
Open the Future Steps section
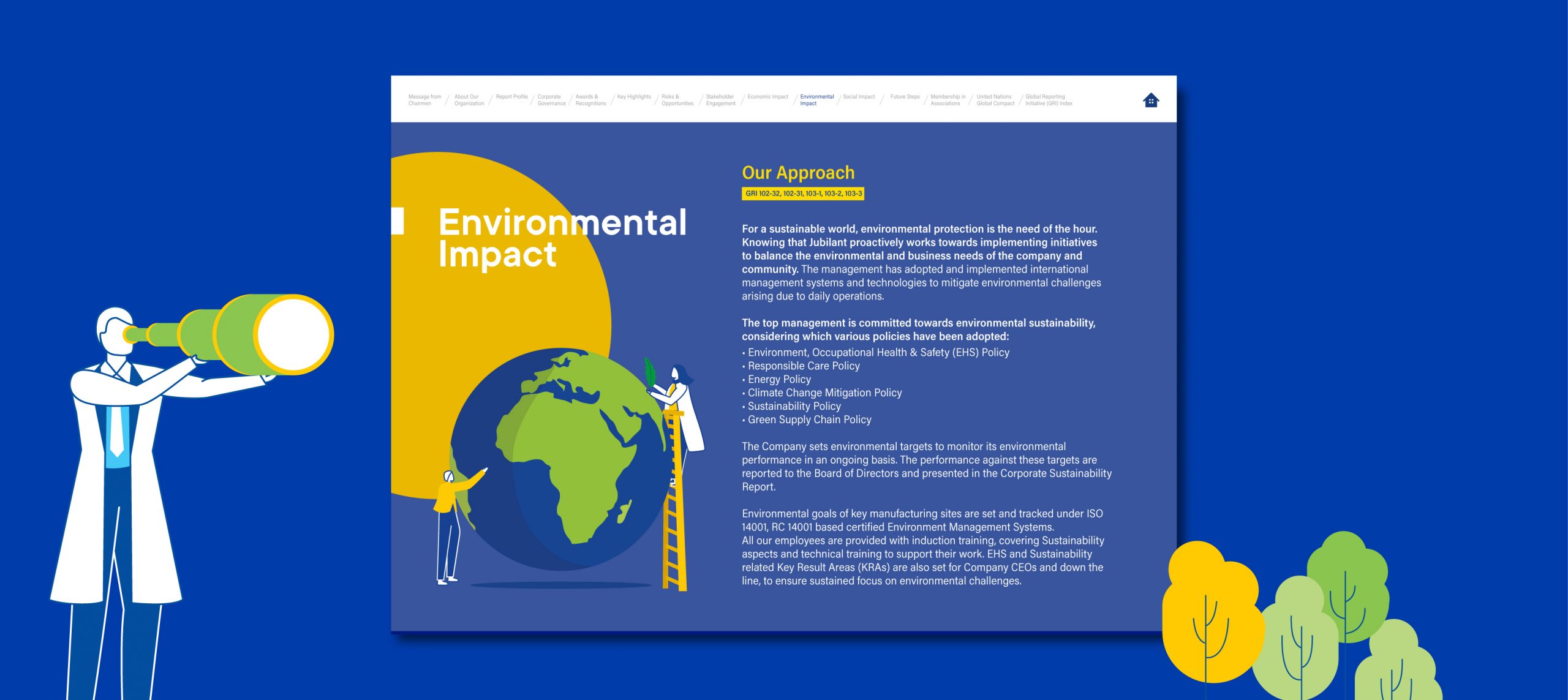tap(905, 97)
